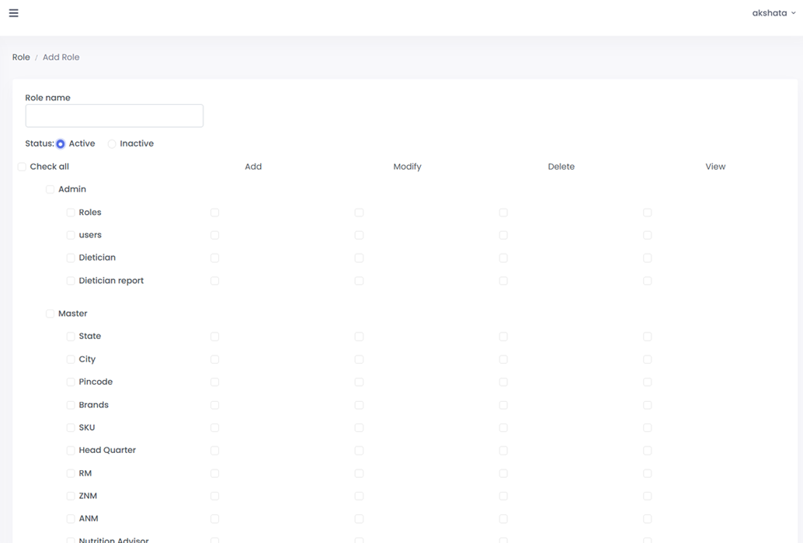The image size is (803, 543).
Task: Toggle the Head Quarter row checkbox
Action: (x=71, y=451)
